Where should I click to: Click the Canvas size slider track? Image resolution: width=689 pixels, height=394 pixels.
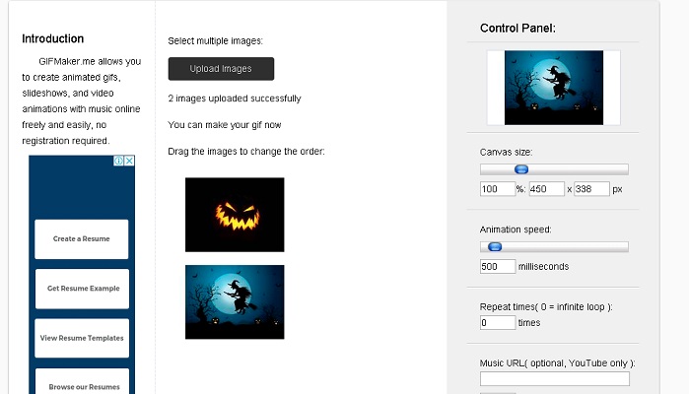coord(554,169)
